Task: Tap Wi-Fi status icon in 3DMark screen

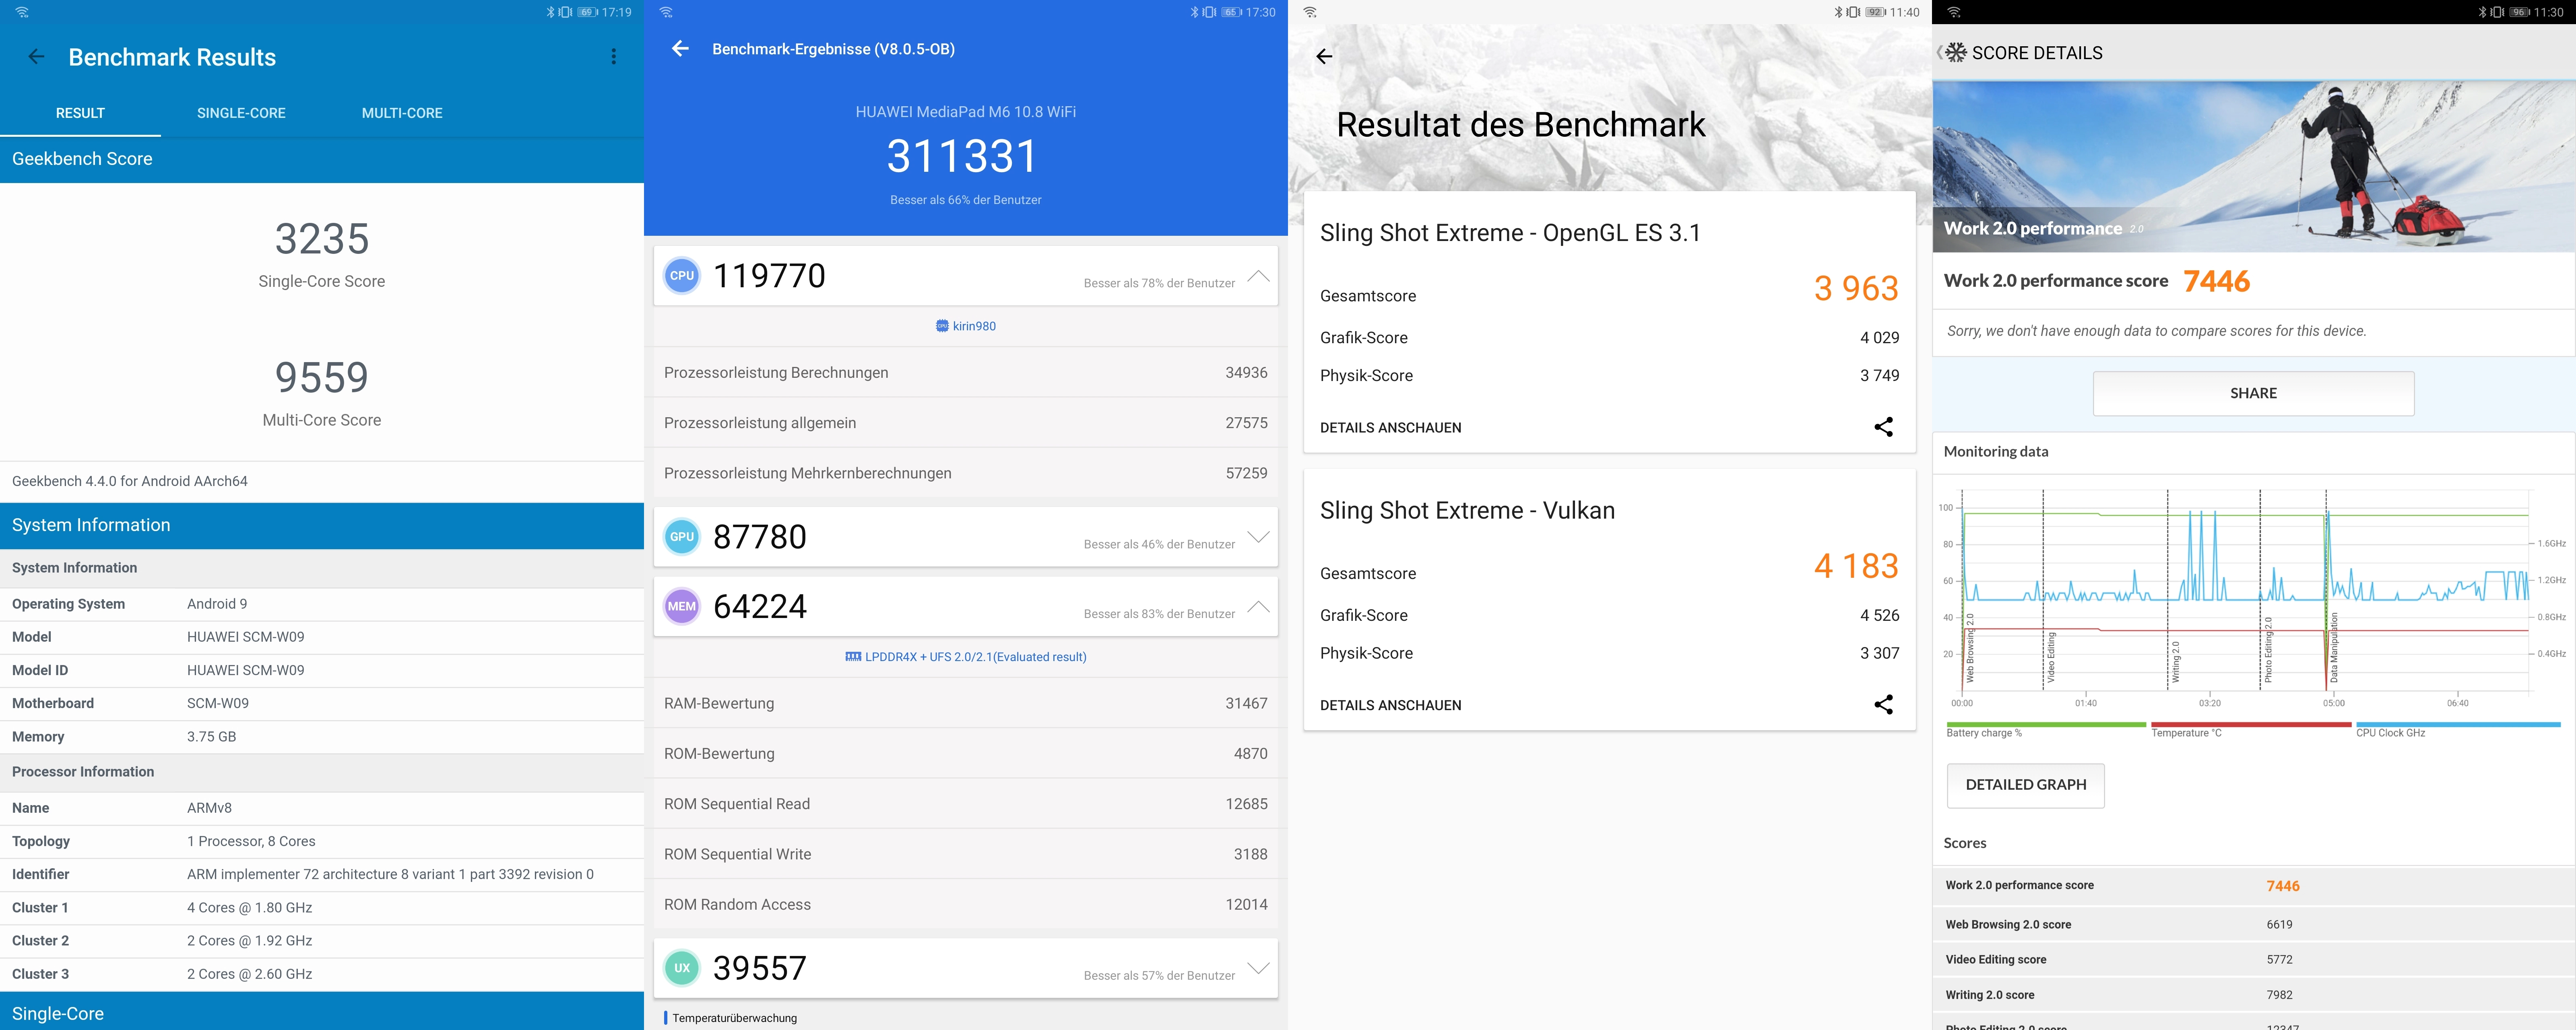Action: [1310, 12]
